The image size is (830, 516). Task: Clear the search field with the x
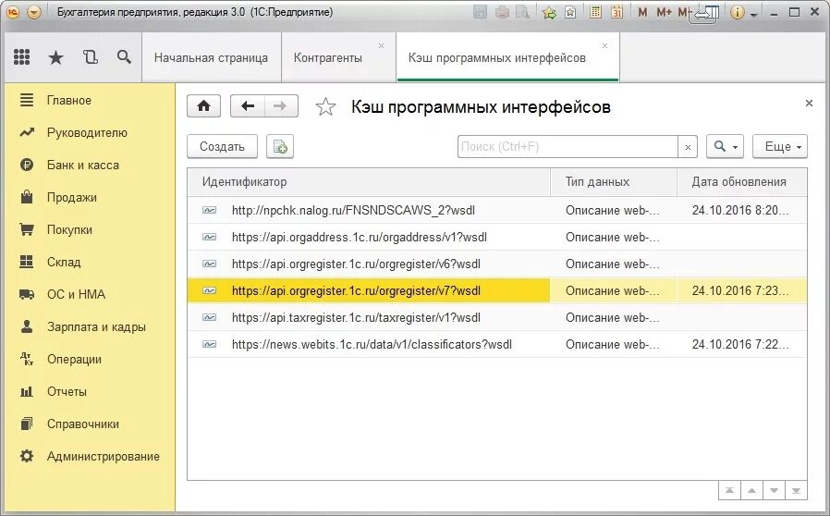[688, 147]
